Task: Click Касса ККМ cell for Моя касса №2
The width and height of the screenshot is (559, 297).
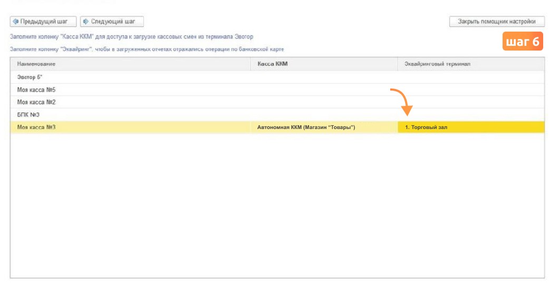Action: [x=324, y=102]
